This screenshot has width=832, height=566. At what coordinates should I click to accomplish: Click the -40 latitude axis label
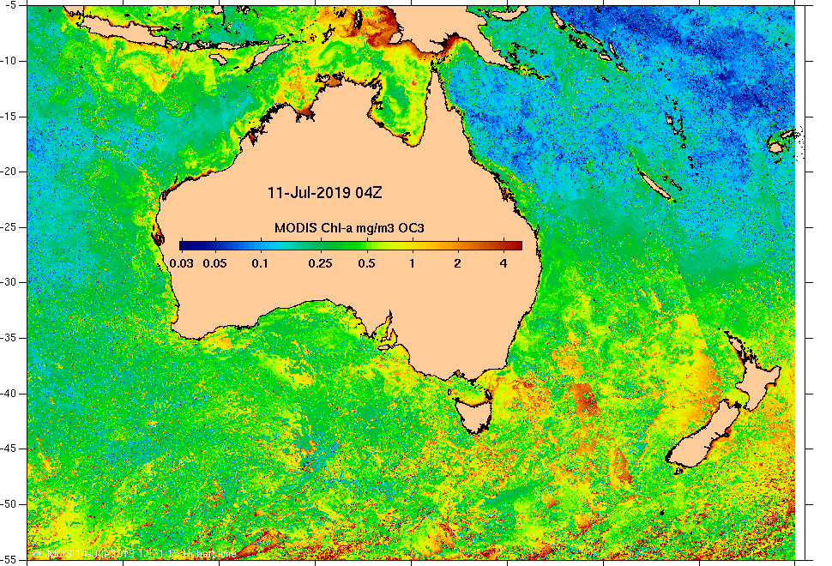coord(13,394)
